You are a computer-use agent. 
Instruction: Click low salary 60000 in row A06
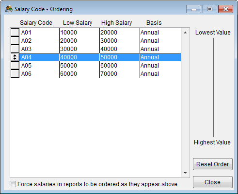coord(79,74)
